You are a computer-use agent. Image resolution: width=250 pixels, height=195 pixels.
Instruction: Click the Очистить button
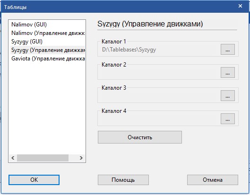pos(140,137)
